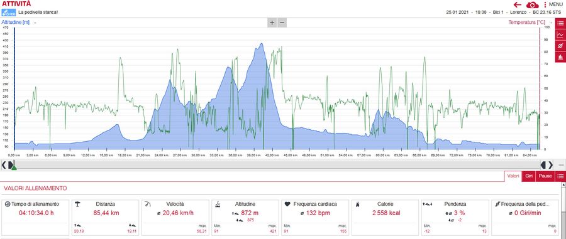
Task: Click the maximum slope value 13
Action: (484, 231)
